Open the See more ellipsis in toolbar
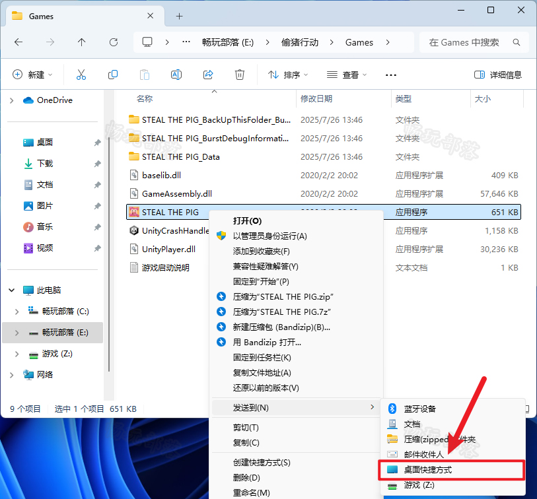 tap(391, 75)
